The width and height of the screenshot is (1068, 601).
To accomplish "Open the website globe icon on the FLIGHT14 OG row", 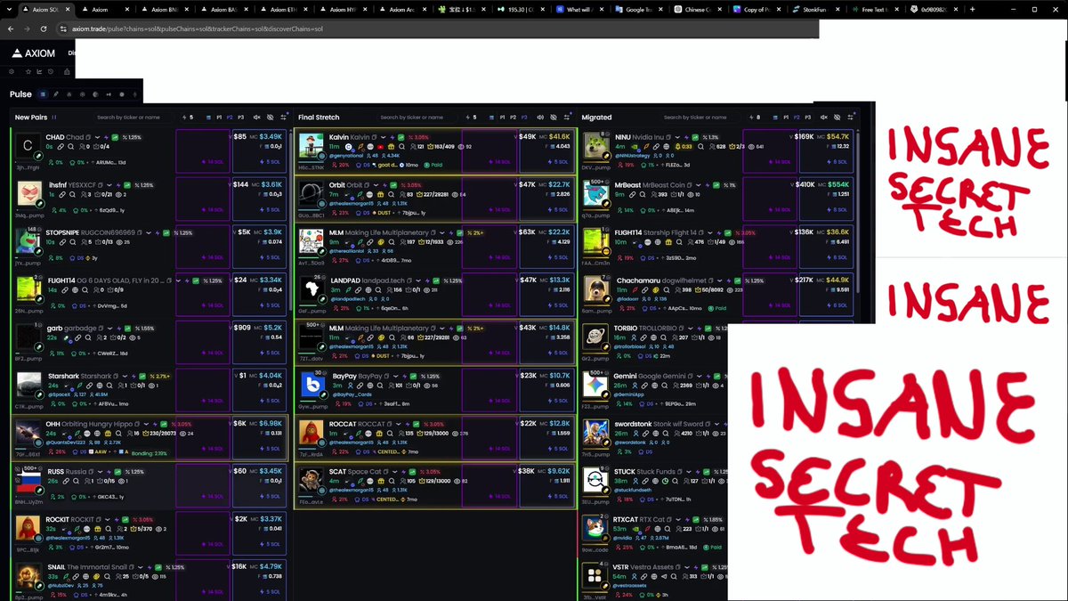I will [73, 289].
